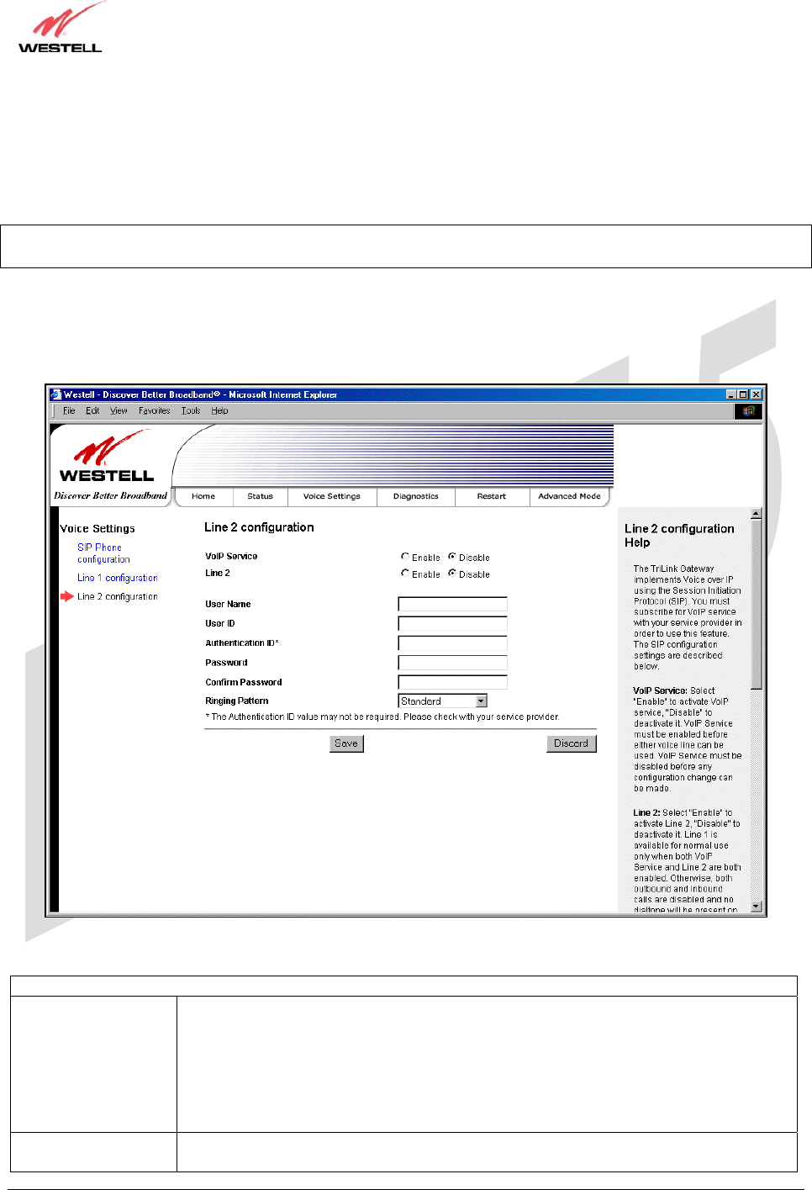The height and width of the screenshot is (1190, 812).
Task: Click the Line 2 configuration Help heading
Action: 679,536
